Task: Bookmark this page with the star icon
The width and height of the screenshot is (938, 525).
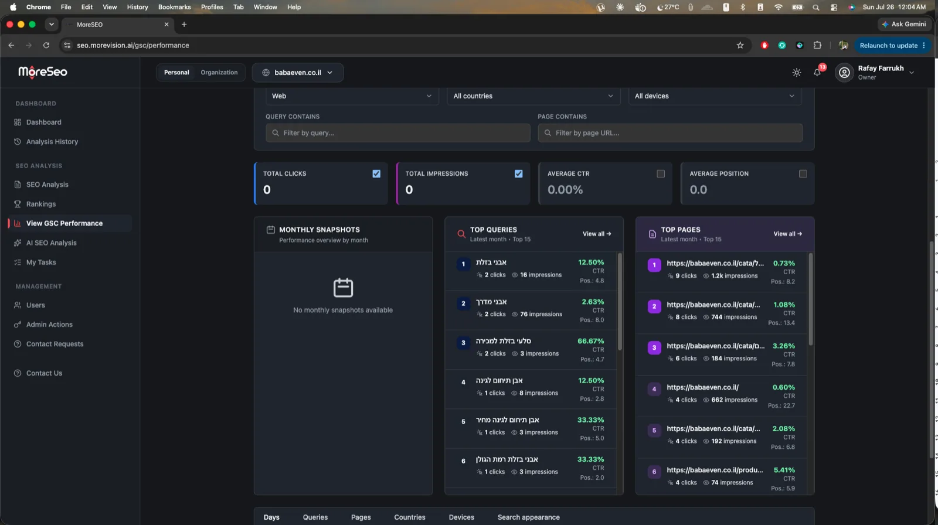Action: click(740, 45)
